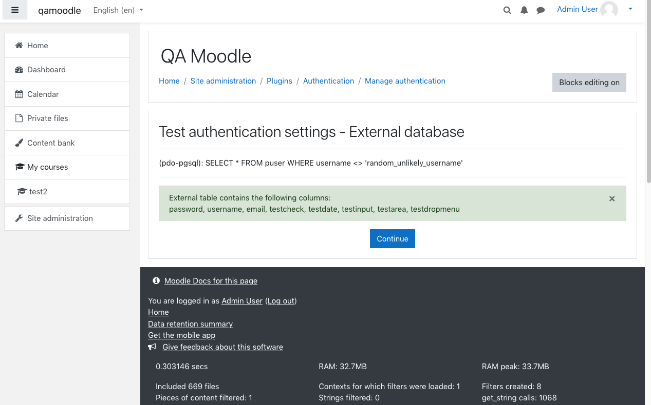
Task: Click the Site administration breadcrumb link
Action: pos(223,81)
